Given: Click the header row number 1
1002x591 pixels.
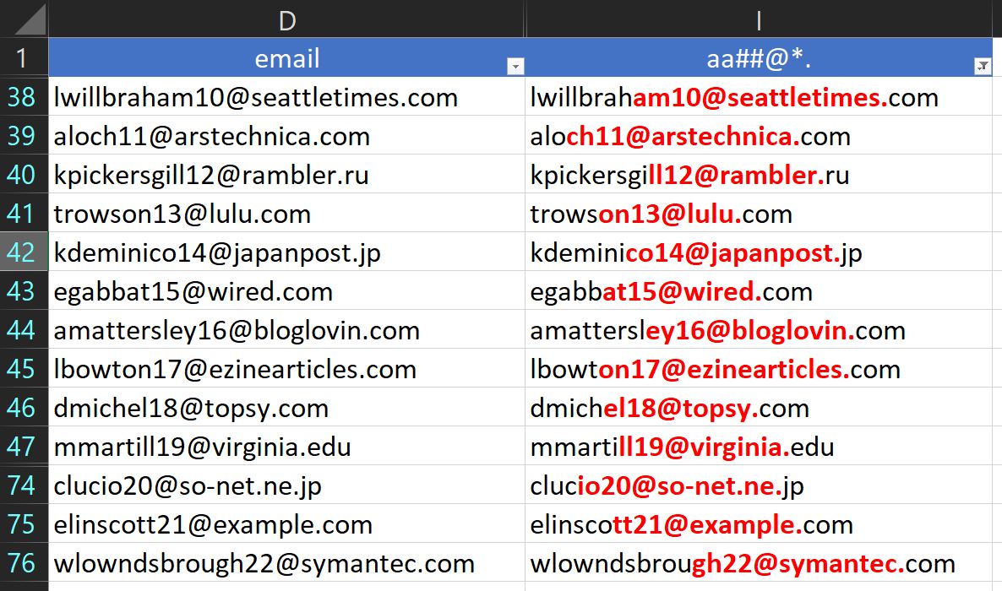Looking at the screenshot, I should point(21,58).
